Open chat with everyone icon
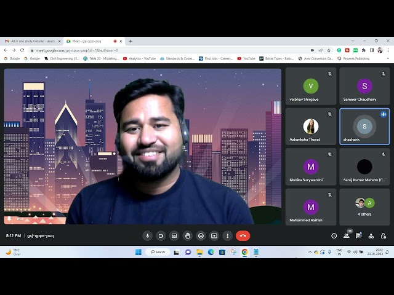This screenshot has height=295, width=394. pyautogui.click(x=358, y=236)
